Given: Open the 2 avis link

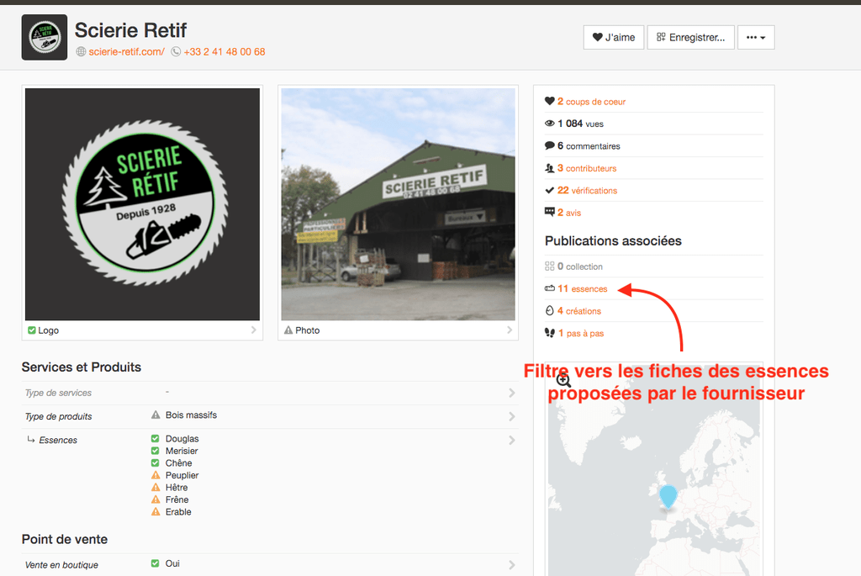Looking at the screenshot, I should 569,213.
